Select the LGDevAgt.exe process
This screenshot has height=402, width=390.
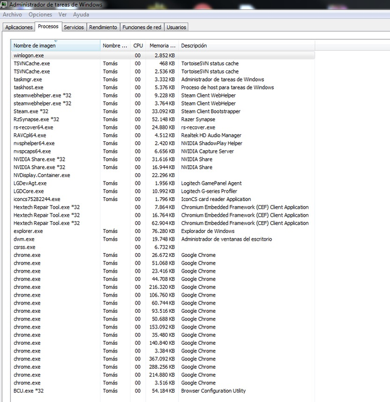pyautogui.click(x=163, y=183)
